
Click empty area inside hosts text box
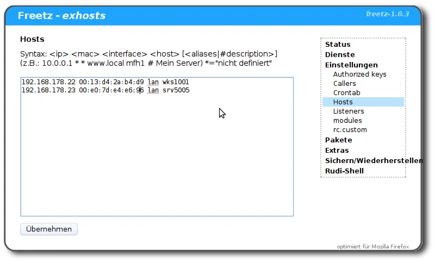(157, 163)
